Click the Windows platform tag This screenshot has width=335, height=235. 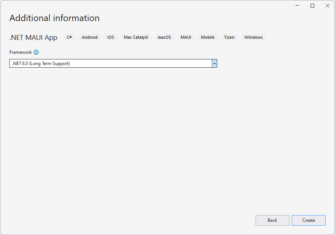253,37
